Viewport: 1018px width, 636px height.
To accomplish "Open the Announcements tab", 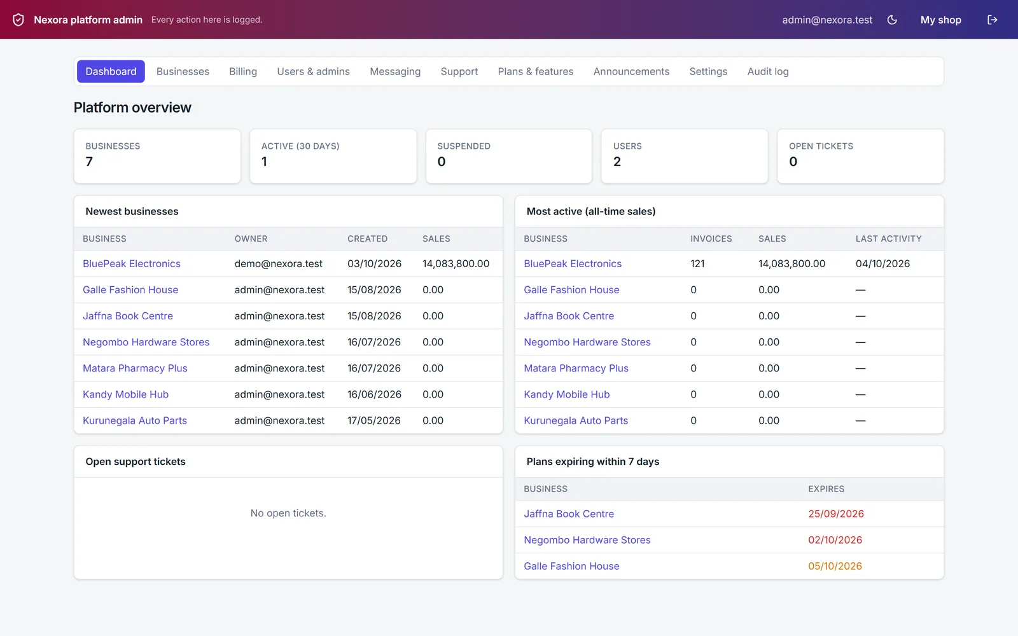I will (631, 71).
